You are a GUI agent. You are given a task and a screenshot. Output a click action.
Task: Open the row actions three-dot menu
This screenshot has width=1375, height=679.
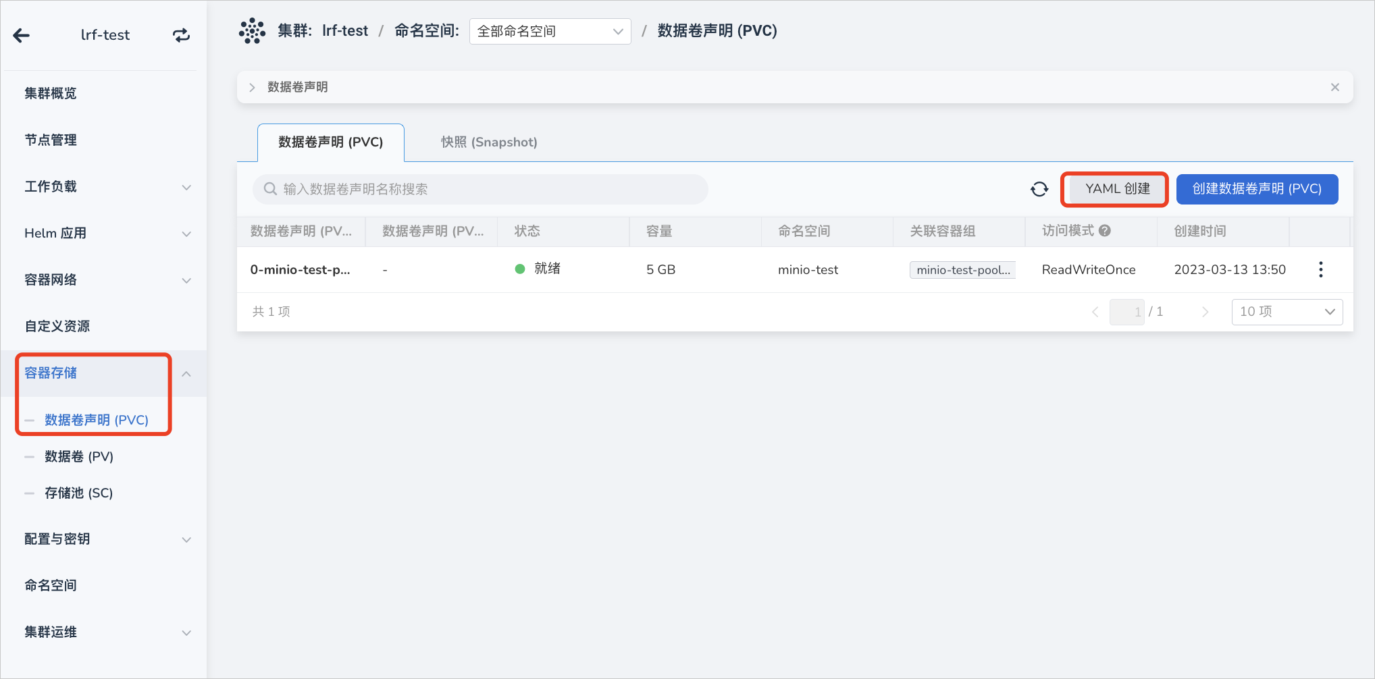[x=1320, y=269]
